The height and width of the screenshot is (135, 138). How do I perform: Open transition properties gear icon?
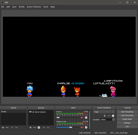[x=113, y=116]
